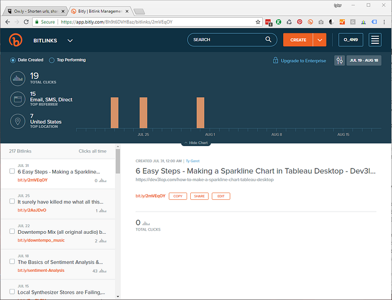Click the Upgrade to Enterprise lock icon
392x300 pixels.
click(275, 61)
